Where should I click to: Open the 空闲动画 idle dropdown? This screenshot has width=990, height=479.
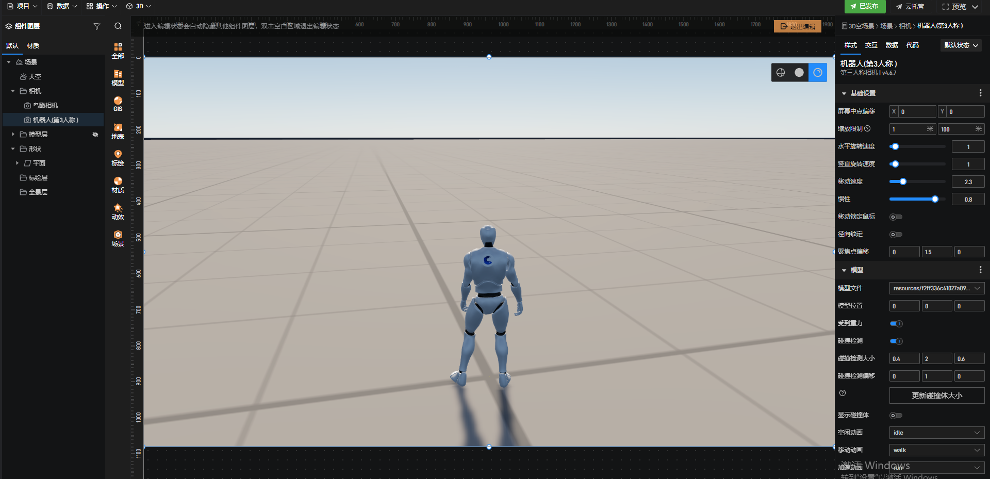point(936,433)
